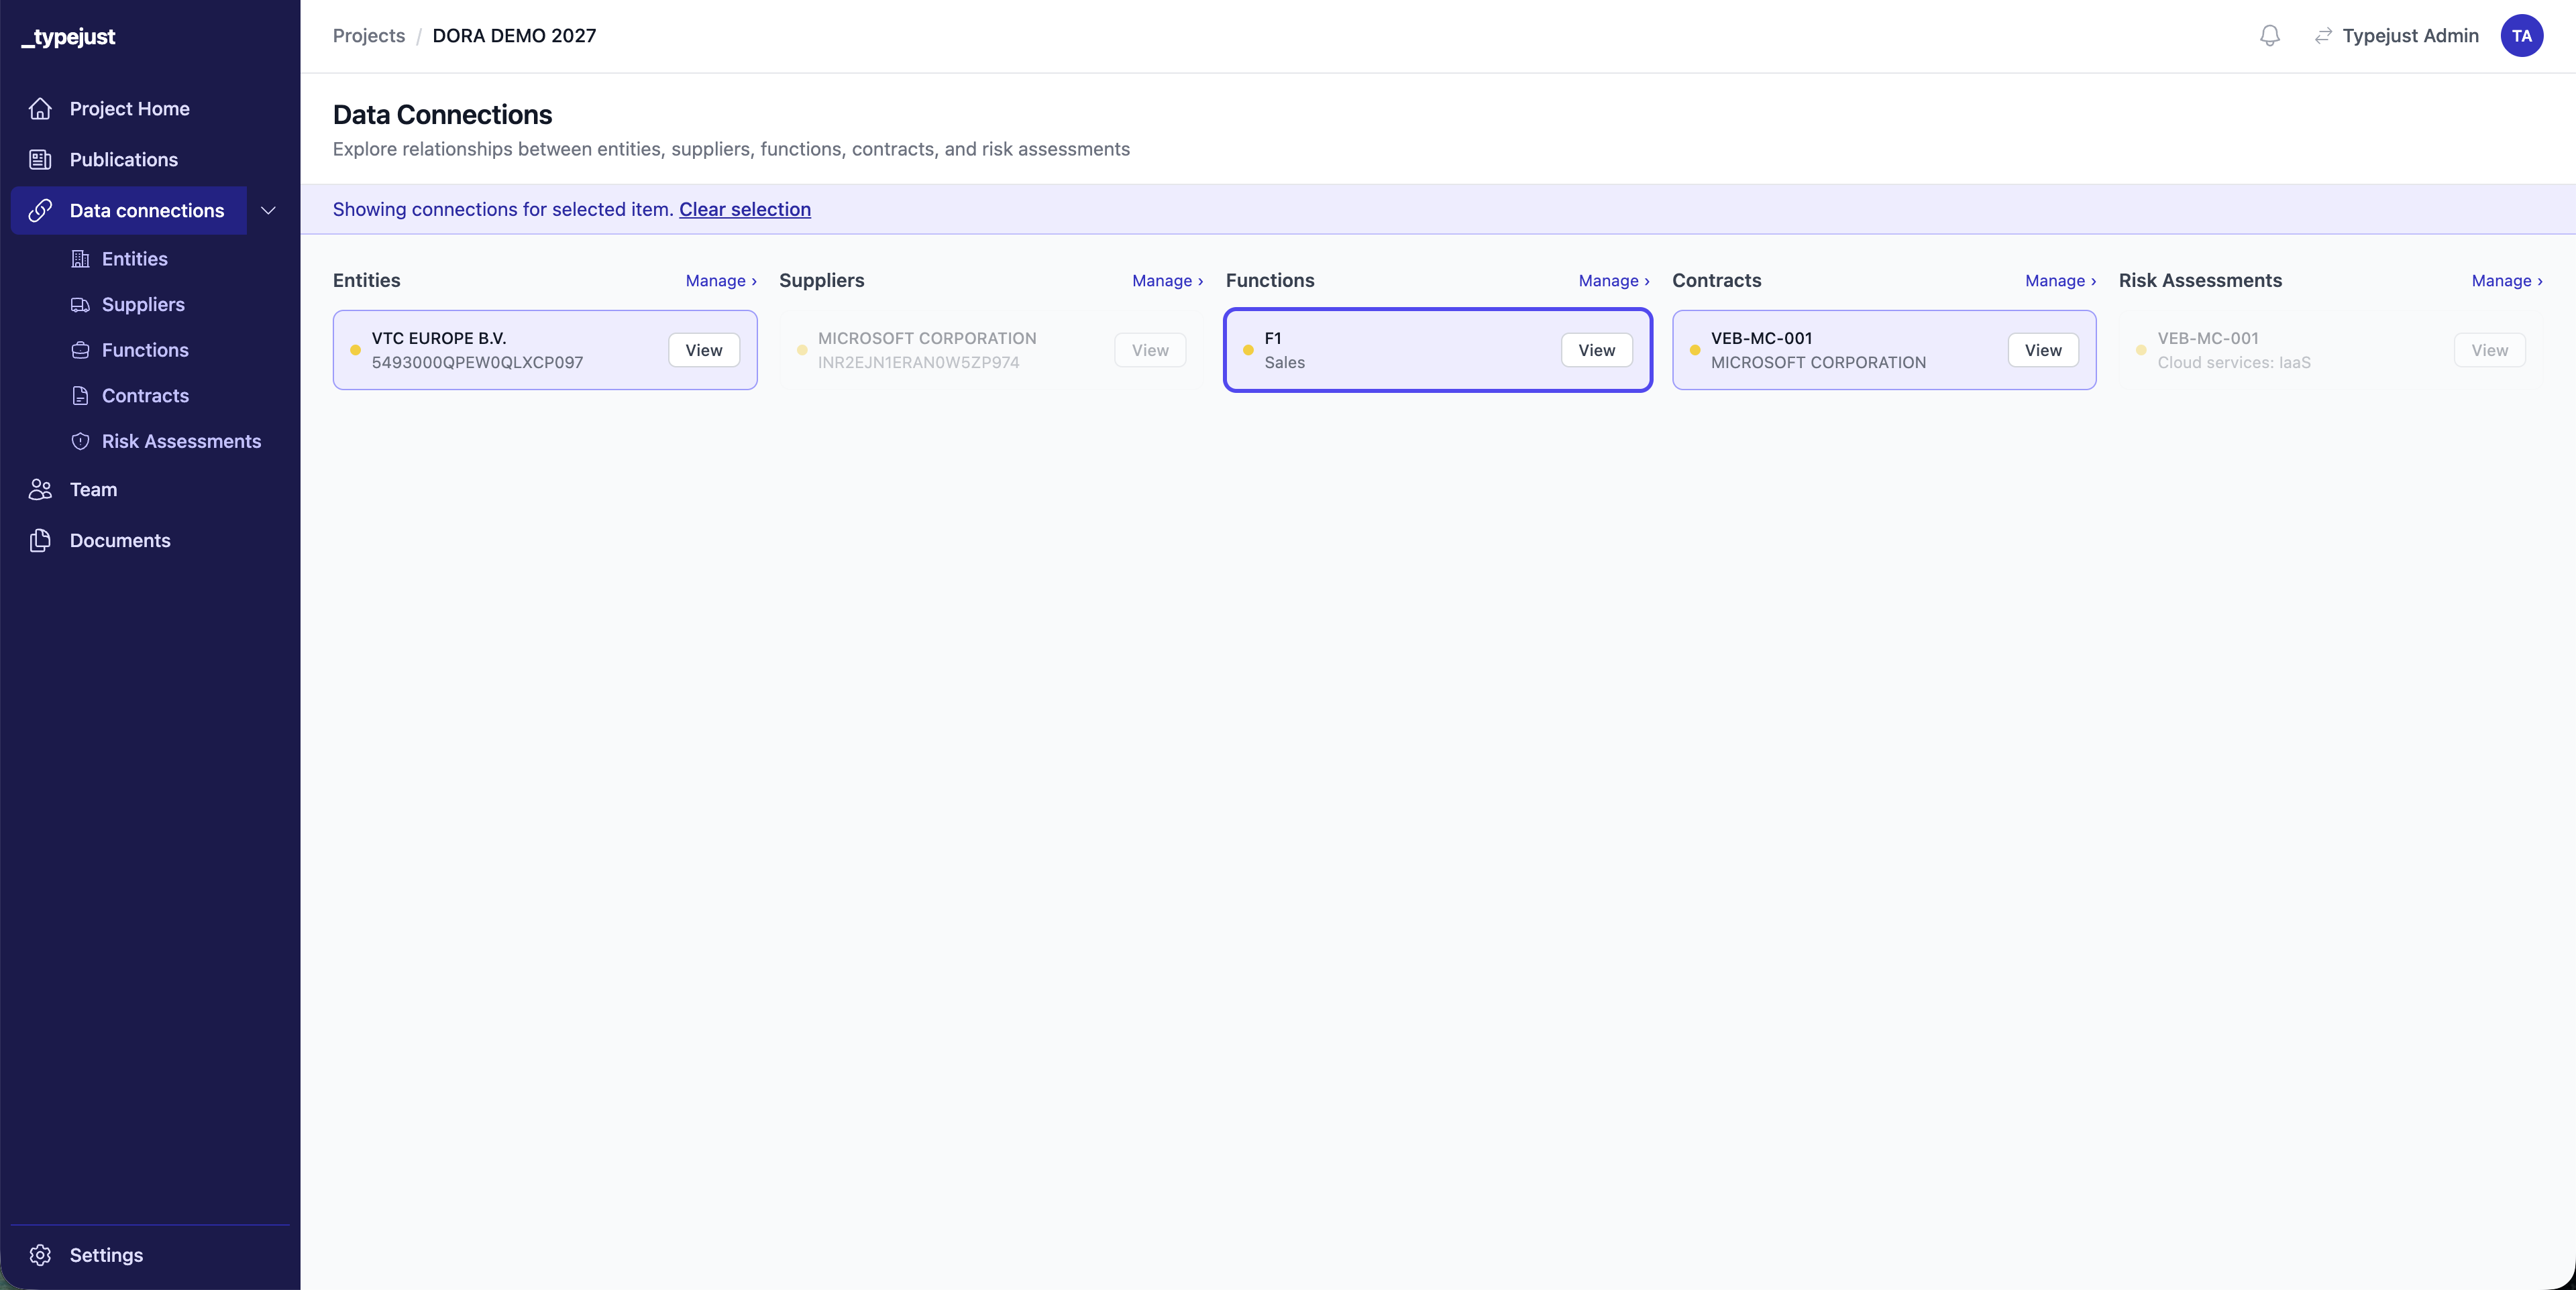The width and height of the screenshot is (2576, 1290).
Task: Click the notifications bell icon
Action: [2269, 36]
